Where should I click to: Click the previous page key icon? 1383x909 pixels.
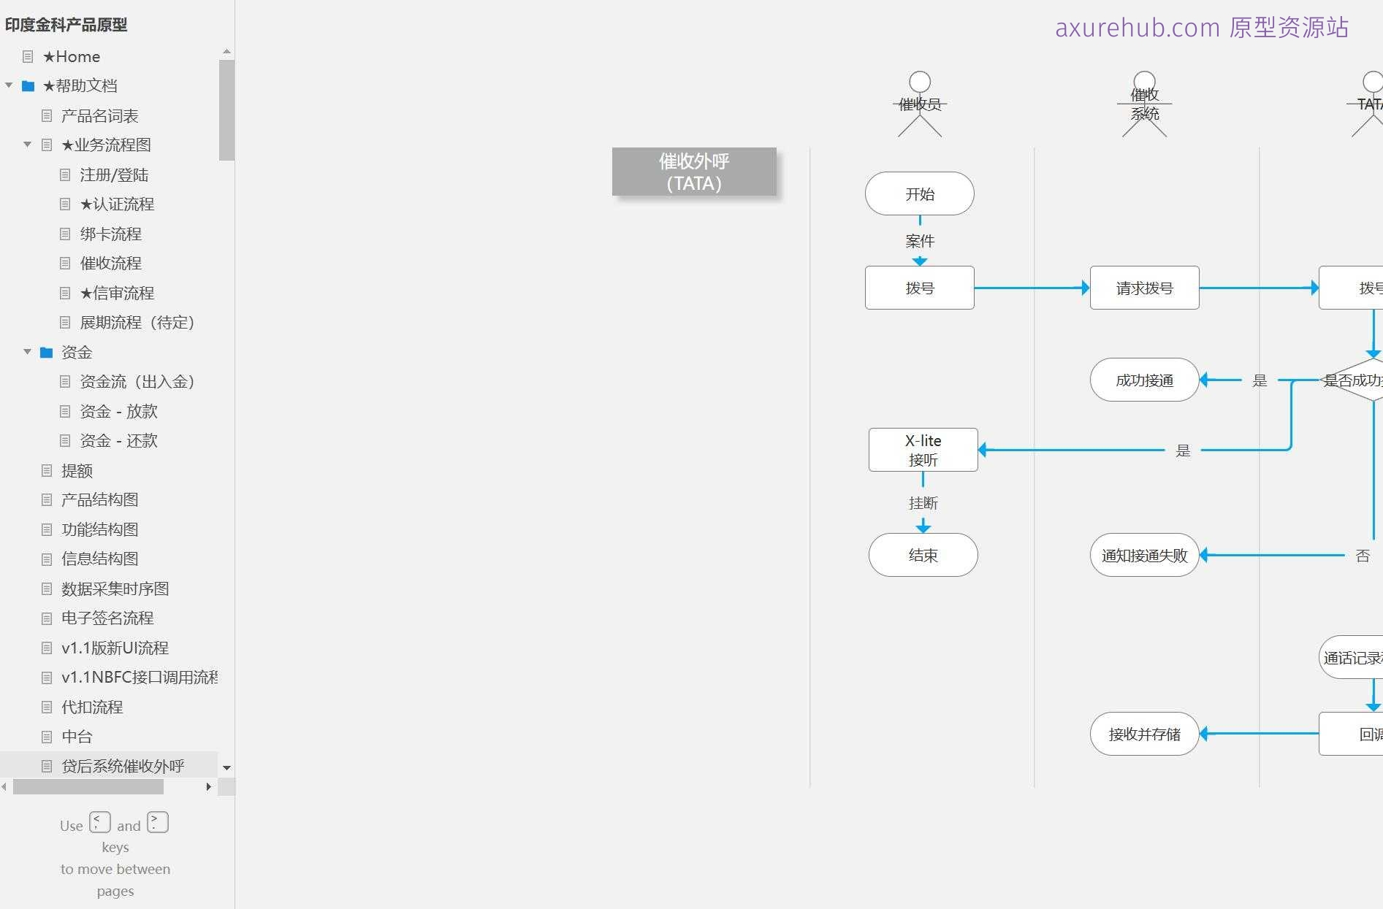point(100,822)
